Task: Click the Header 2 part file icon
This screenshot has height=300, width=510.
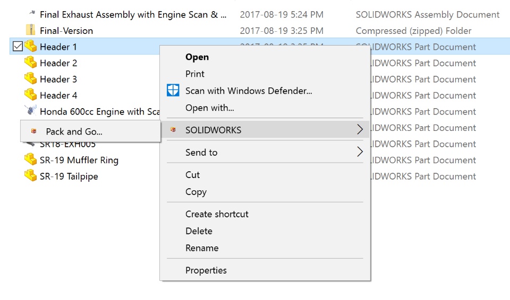Action: pos(31,63)
